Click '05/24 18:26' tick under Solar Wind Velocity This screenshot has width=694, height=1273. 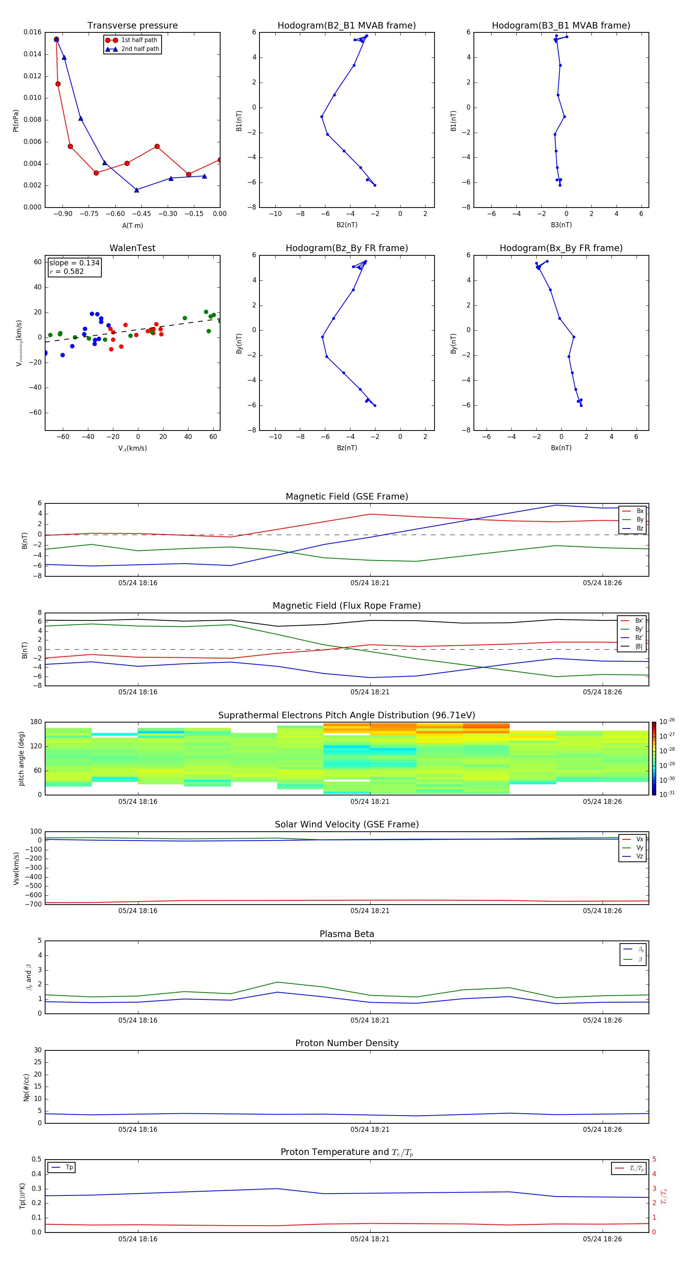click(x=602, y=910)
